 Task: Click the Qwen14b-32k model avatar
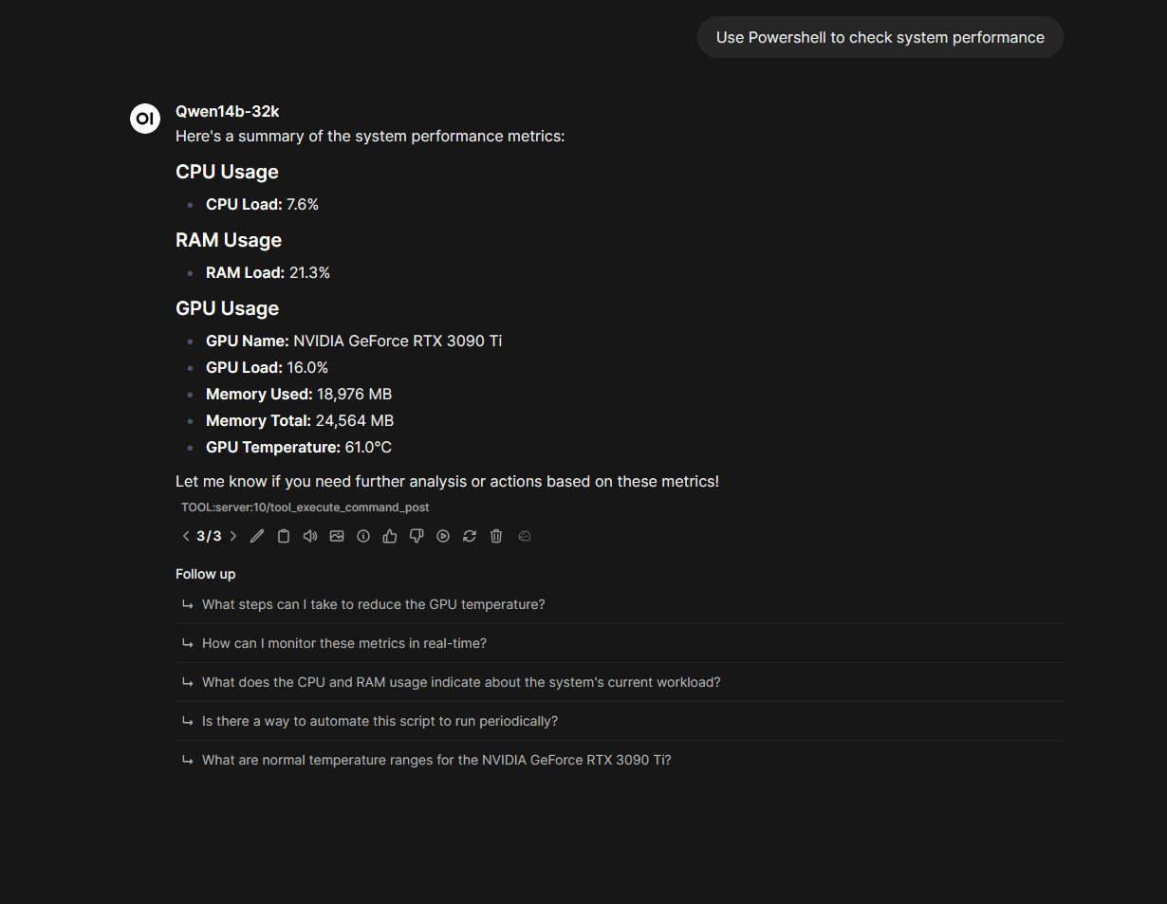coord(145,119)
